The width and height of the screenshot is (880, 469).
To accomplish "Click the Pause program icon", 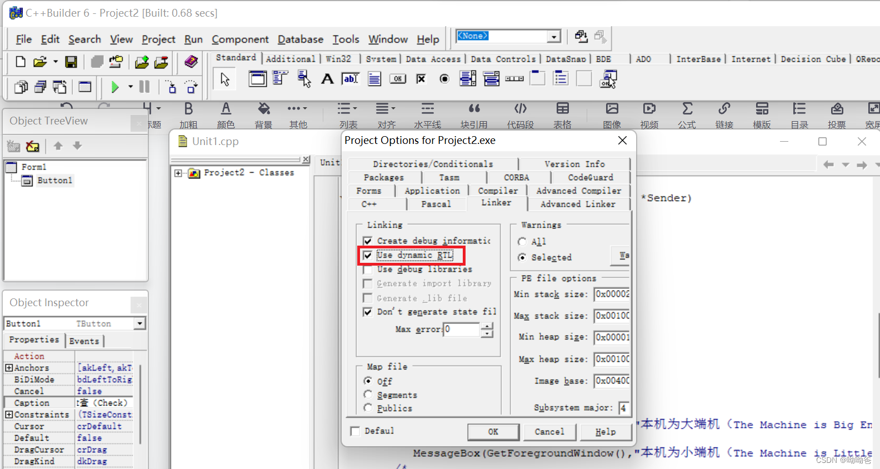I will point(144,87).
